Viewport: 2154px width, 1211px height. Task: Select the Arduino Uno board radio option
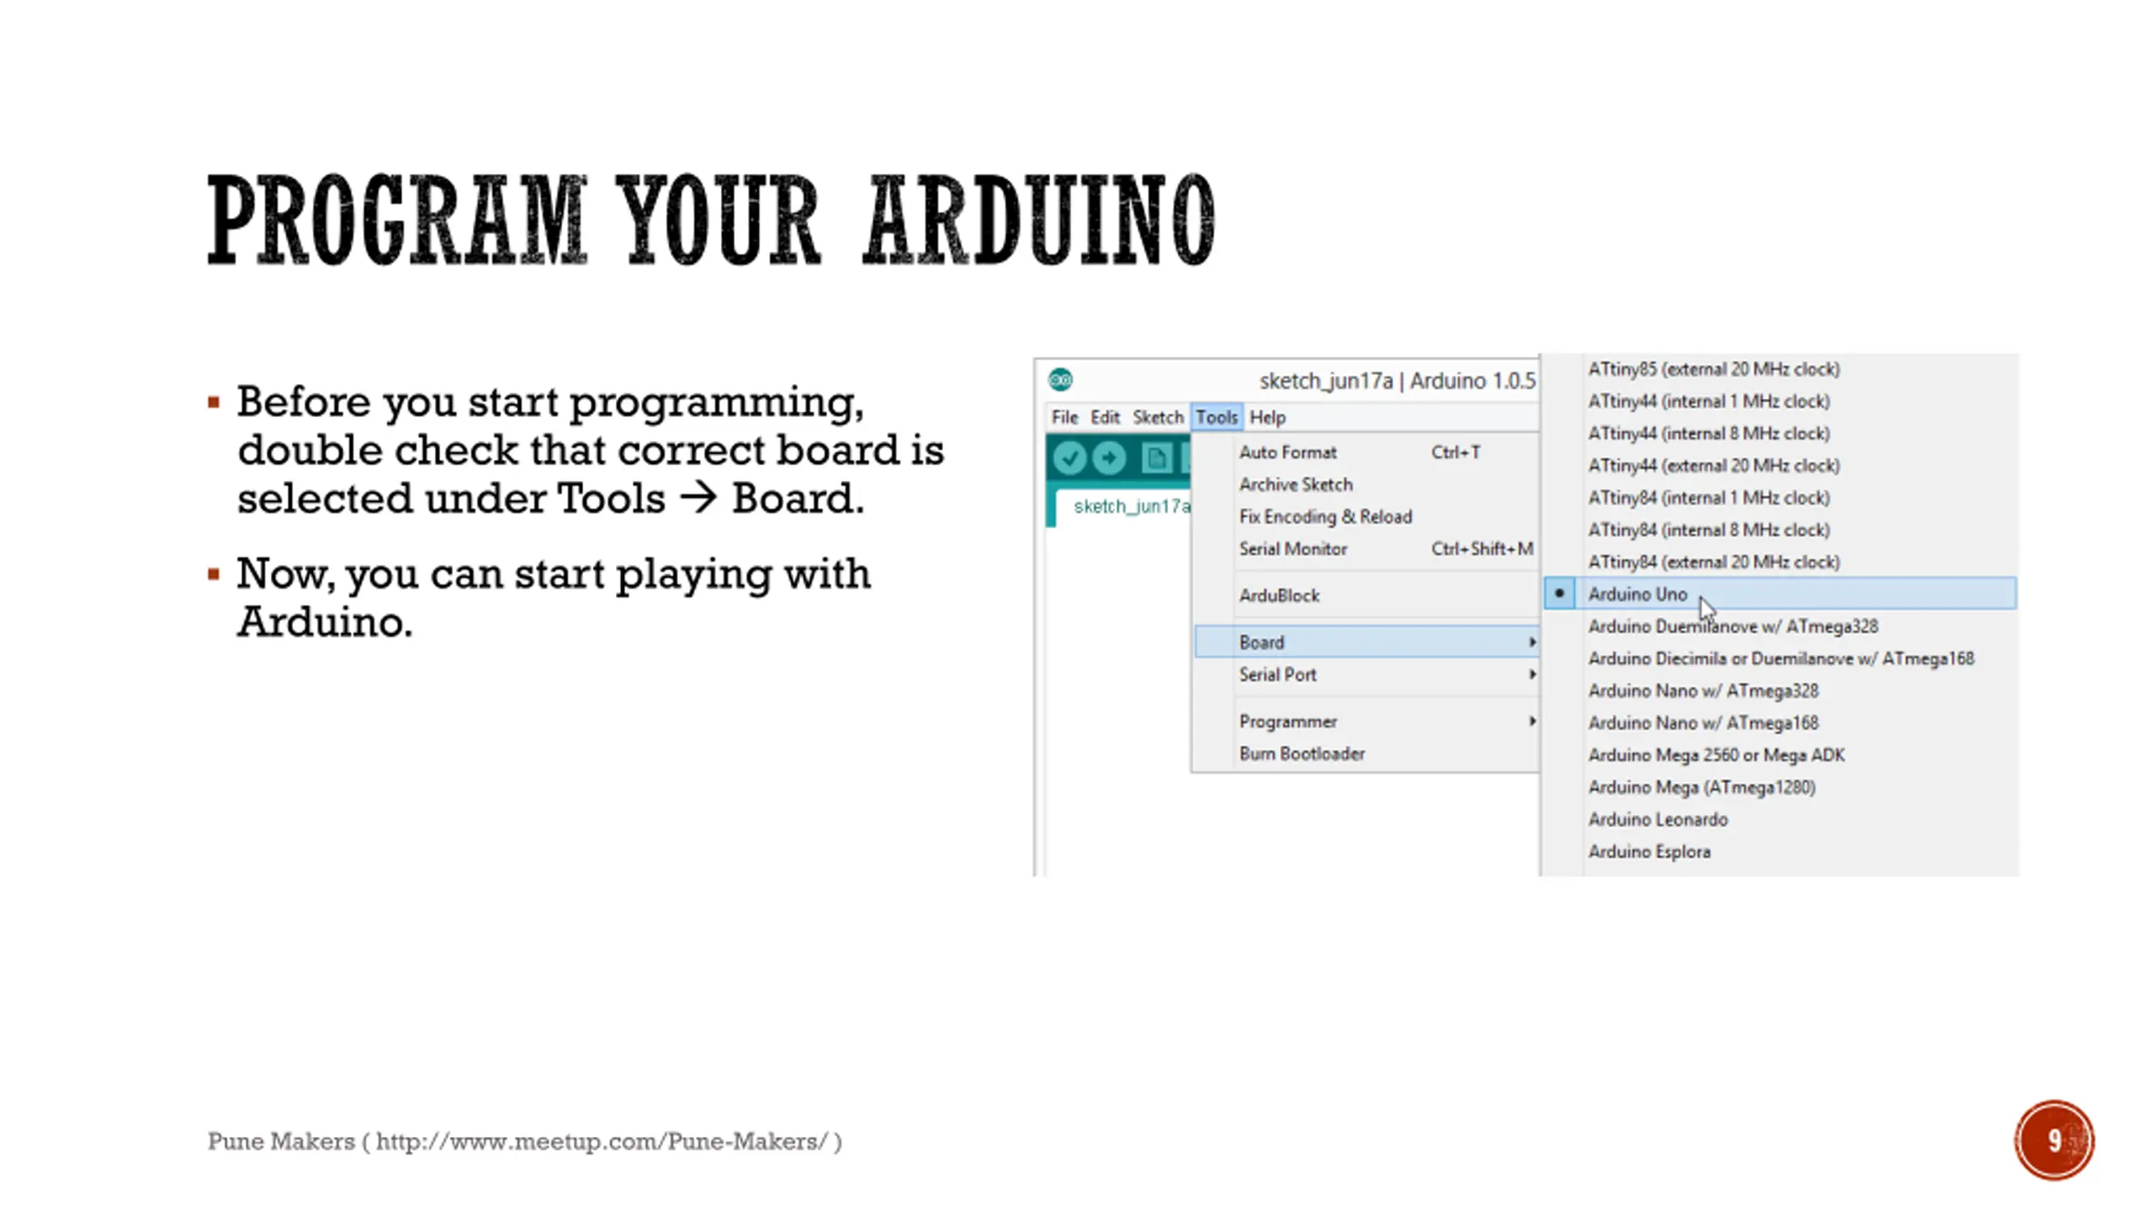pyautogui.click(x=1780, y=594)
